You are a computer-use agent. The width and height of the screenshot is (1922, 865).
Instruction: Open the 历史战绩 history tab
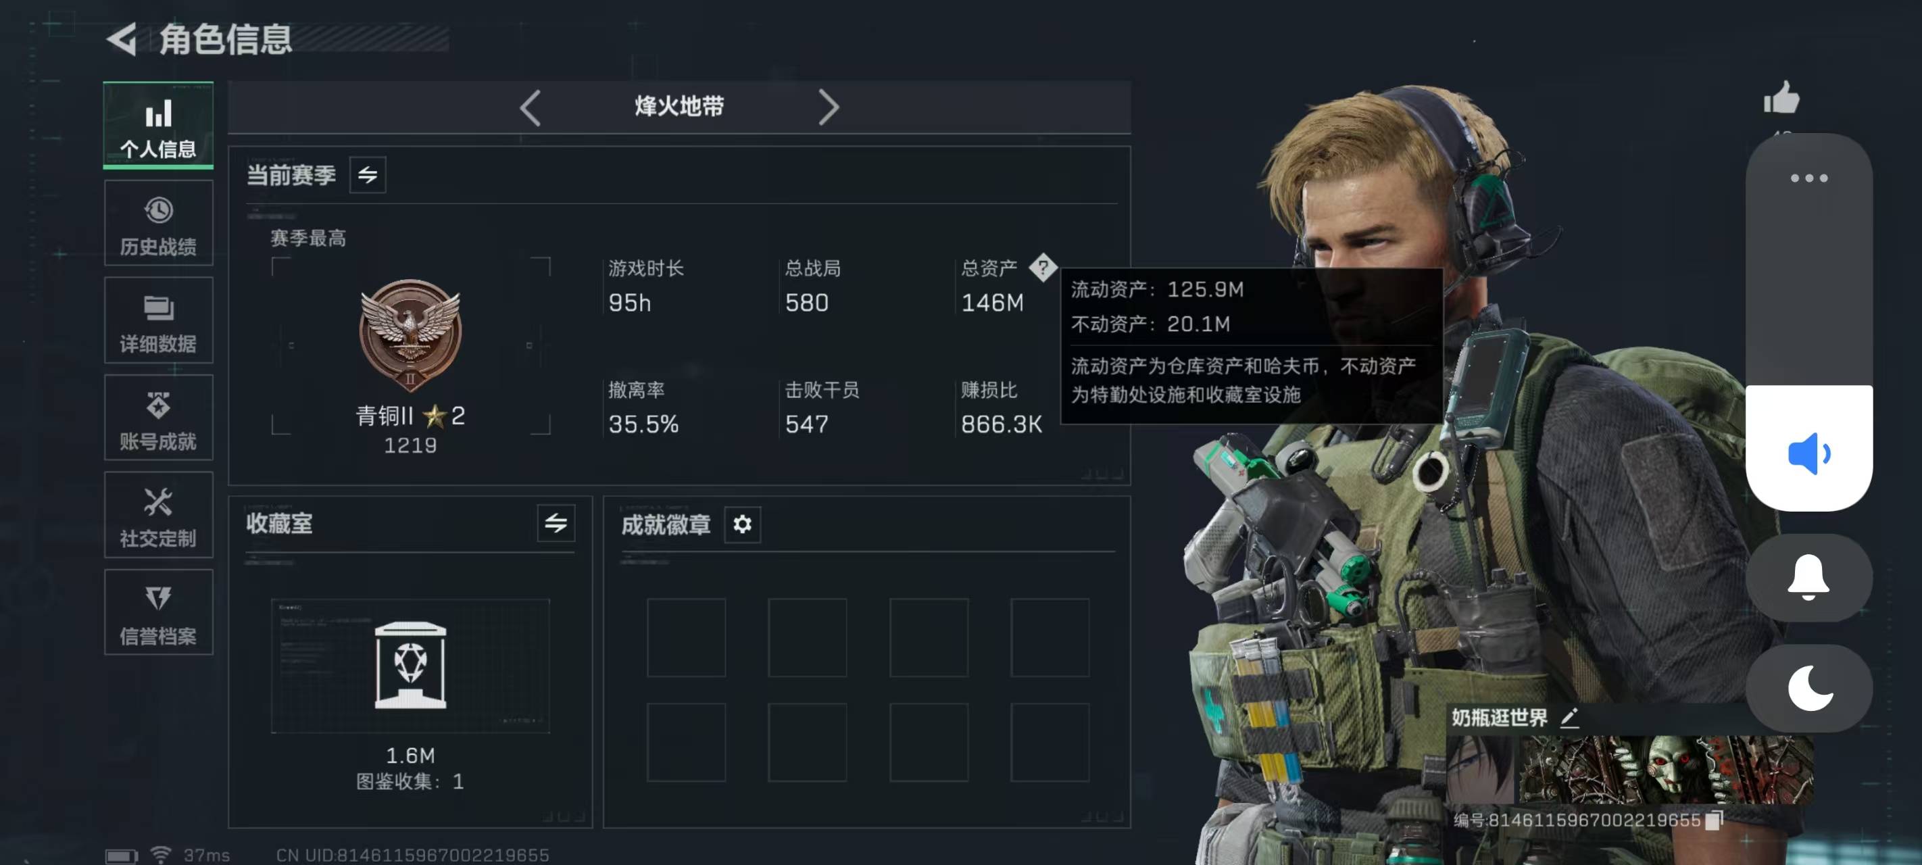tap(158, 223)
